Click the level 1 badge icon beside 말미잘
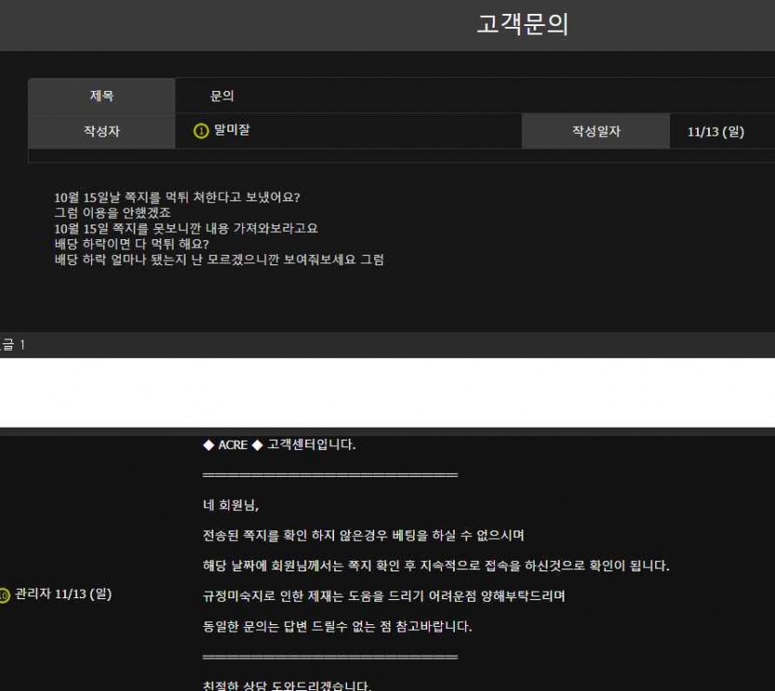Screen dimensions: 775x691 coord(200,131)
